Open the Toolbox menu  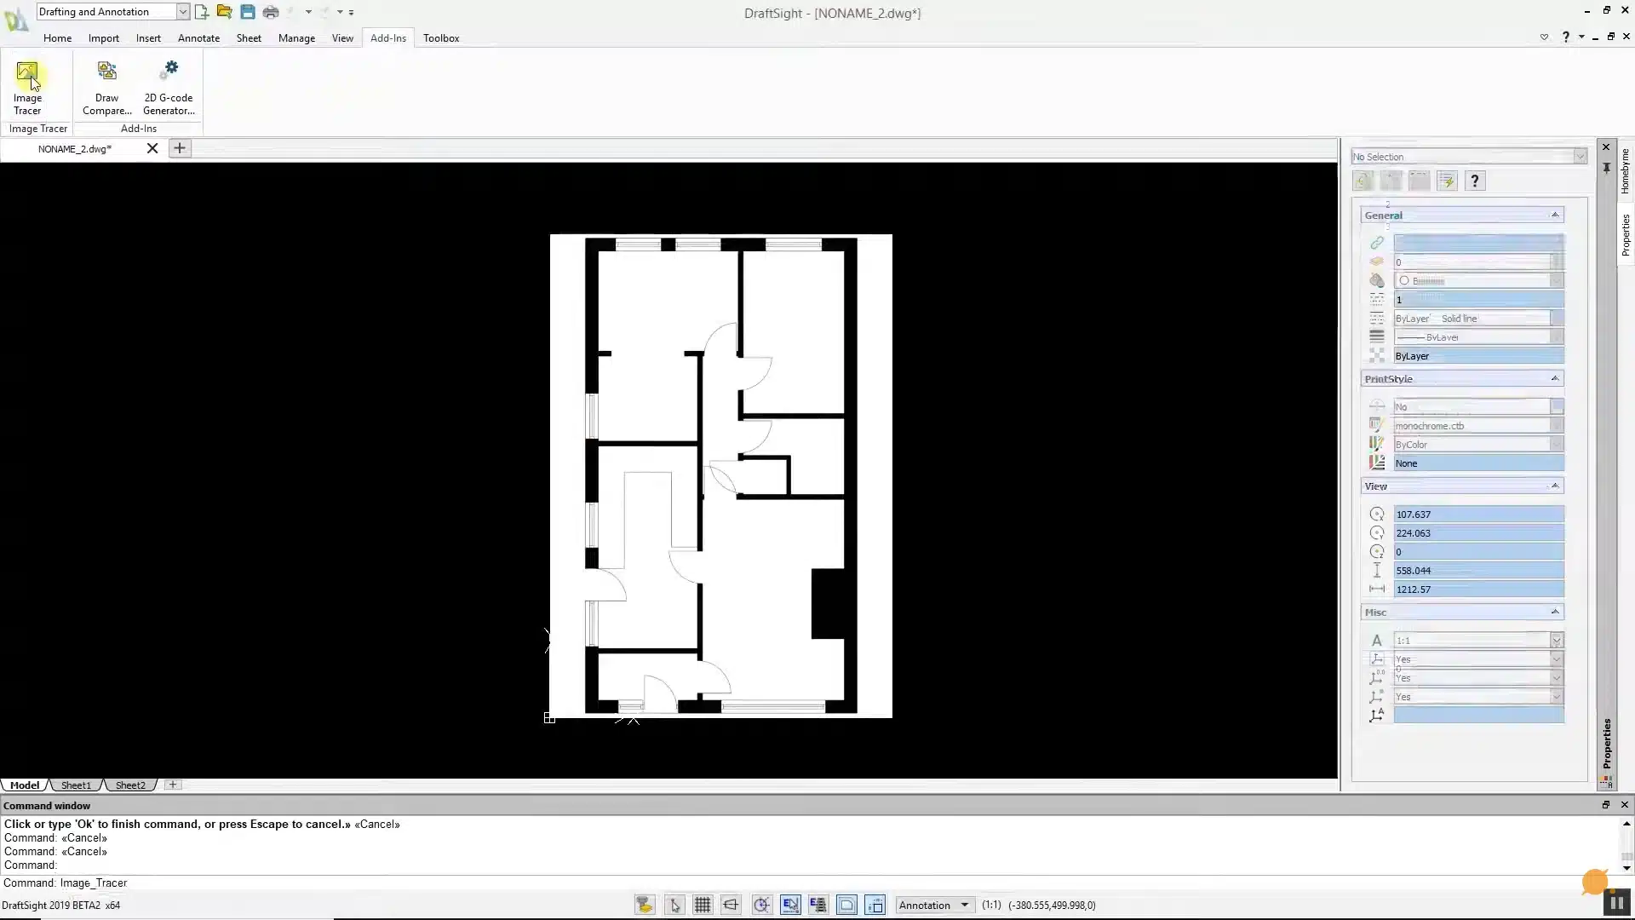(441, 38)
